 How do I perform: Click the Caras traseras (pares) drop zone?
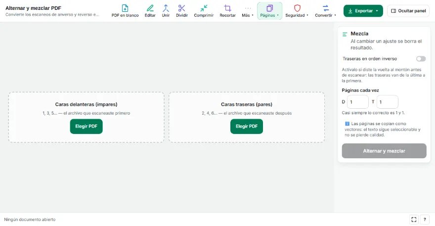tap(247, 117)
